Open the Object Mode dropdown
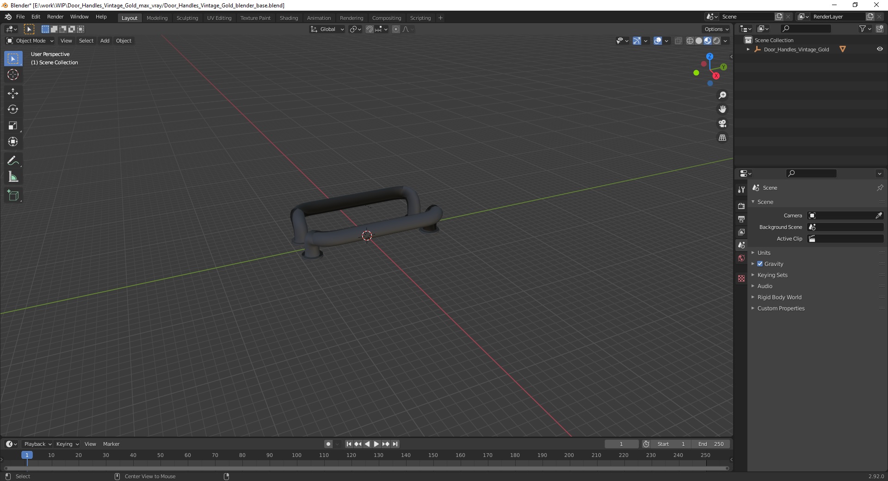 [30, 41]
